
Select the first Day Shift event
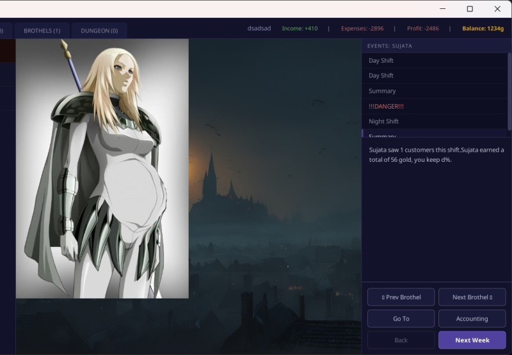[x=435, y=61]
